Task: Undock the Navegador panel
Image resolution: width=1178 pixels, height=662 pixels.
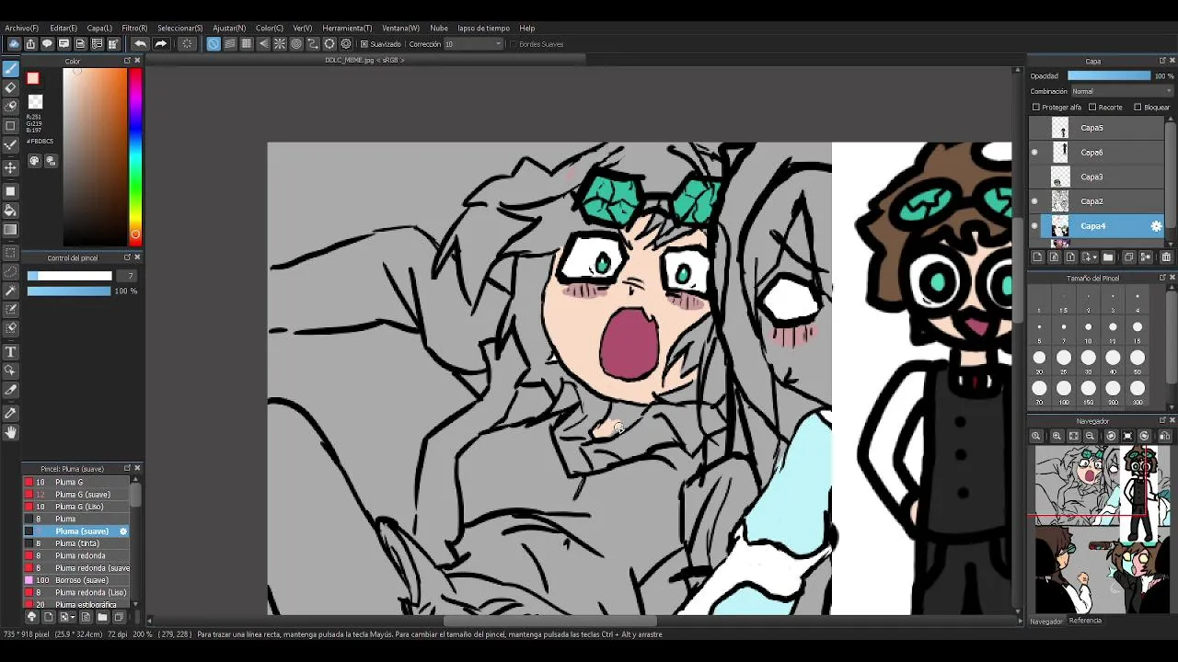Action: point(1161,421)
